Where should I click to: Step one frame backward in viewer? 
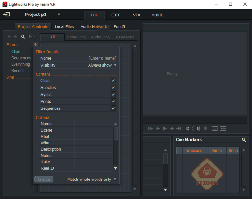coord(158,128)
